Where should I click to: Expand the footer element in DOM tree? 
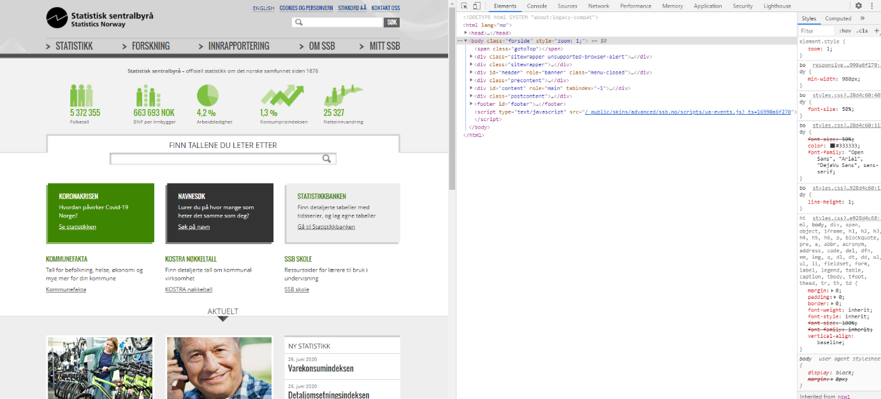coord(471,104)
